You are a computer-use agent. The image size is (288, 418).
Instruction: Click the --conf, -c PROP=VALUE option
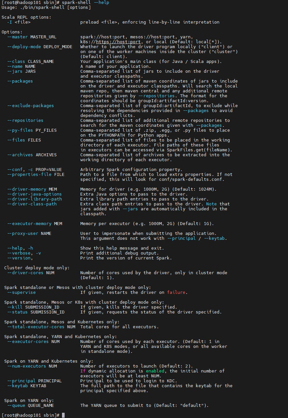34,169
